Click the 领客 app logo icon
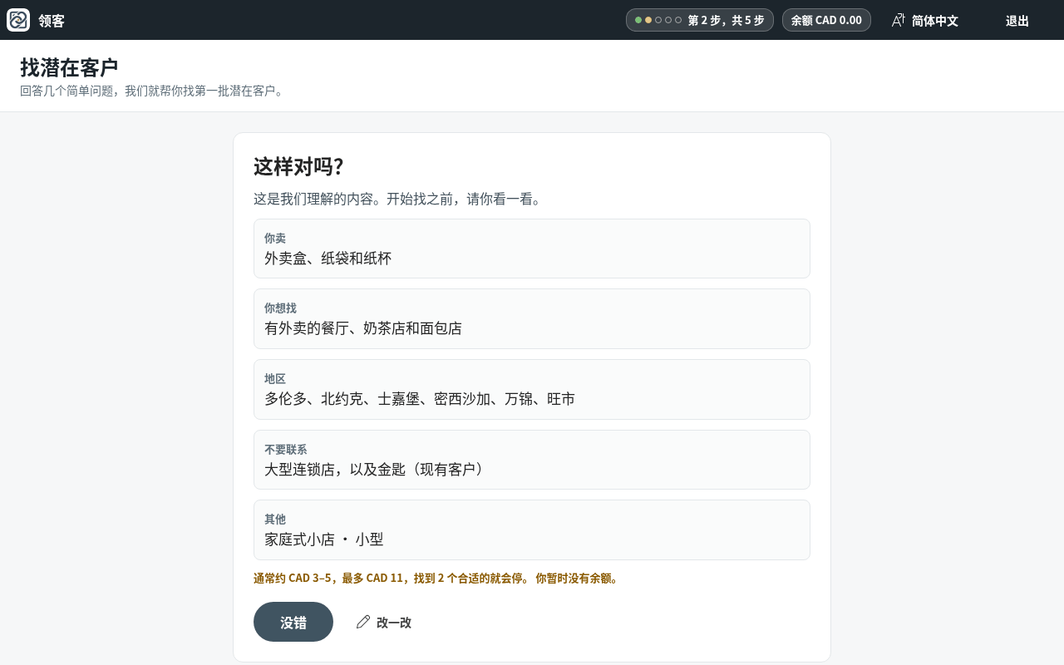 [18, 20]
